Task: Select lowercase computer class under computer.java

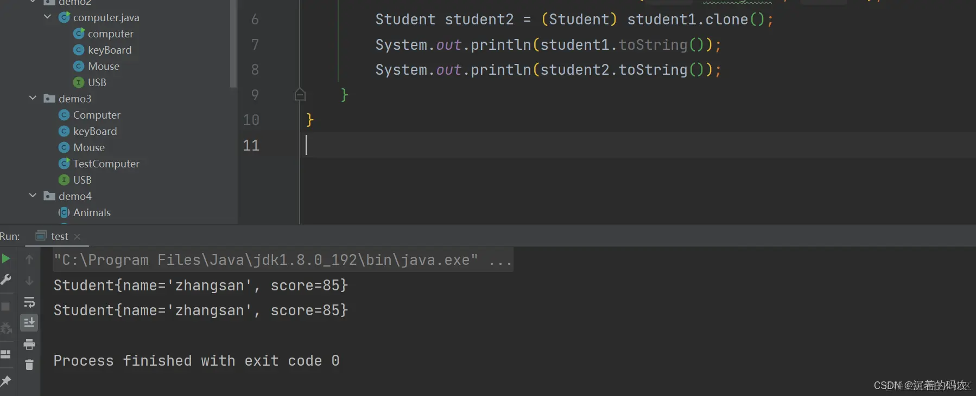Action: click(110, 34)
